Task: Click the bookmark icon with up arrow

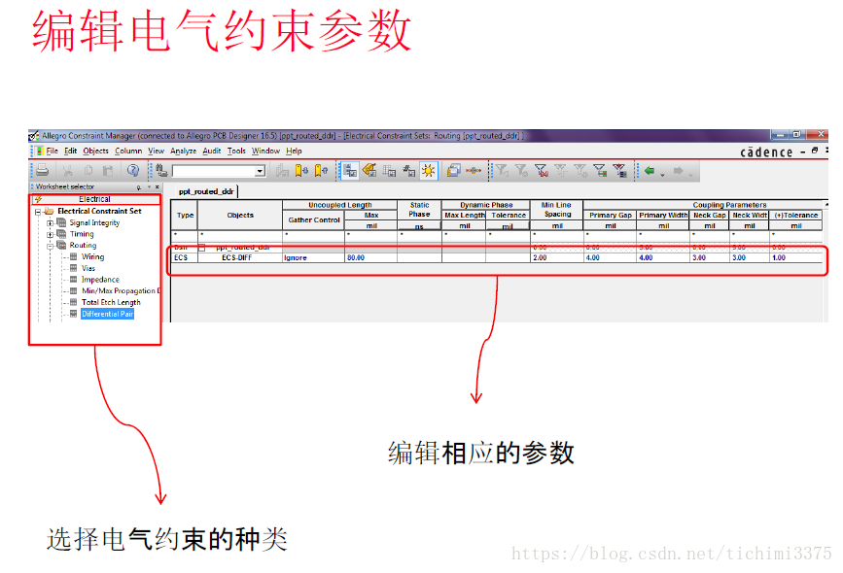Action: (x=321, y=171)
